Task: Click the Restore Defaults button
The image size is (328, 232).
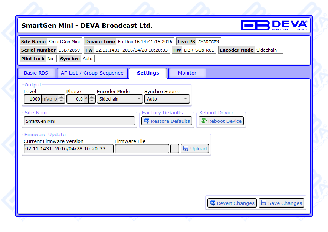Action: coord(167,121)
